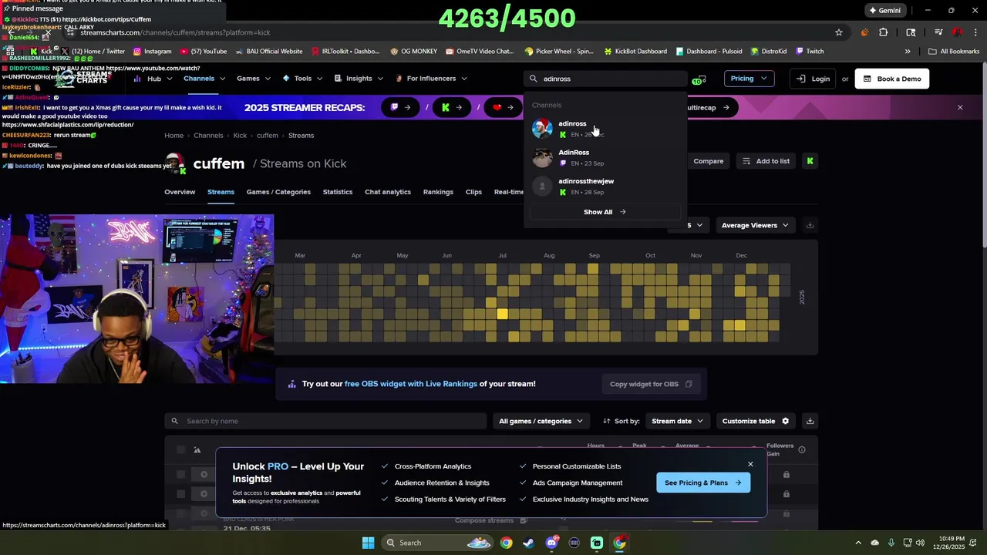Screen dimensions: 987x555
Task: Bookmark this page with star icon
Action: coord(839,32)
